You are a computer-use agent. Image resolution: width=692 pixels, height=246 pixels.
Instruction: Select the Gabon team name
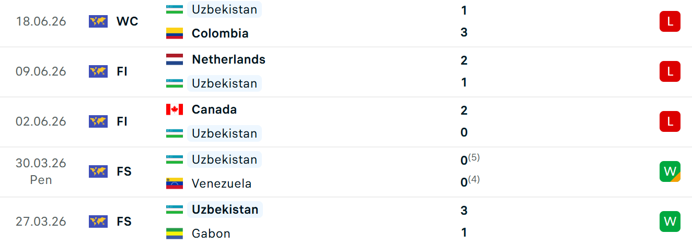coord(211,233)
